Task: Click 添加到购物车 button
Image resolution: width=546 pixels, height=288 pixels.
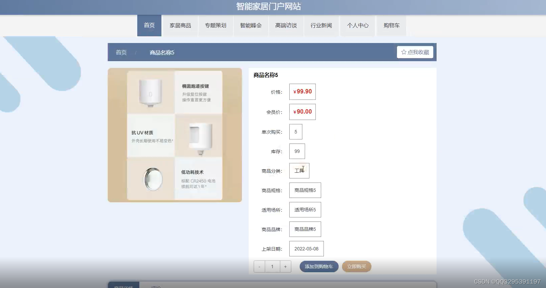Action: click(x=319, y=266)
